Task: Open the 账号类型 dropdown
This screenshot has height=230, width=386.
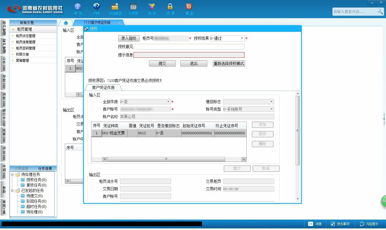Action: coord(272,109)
